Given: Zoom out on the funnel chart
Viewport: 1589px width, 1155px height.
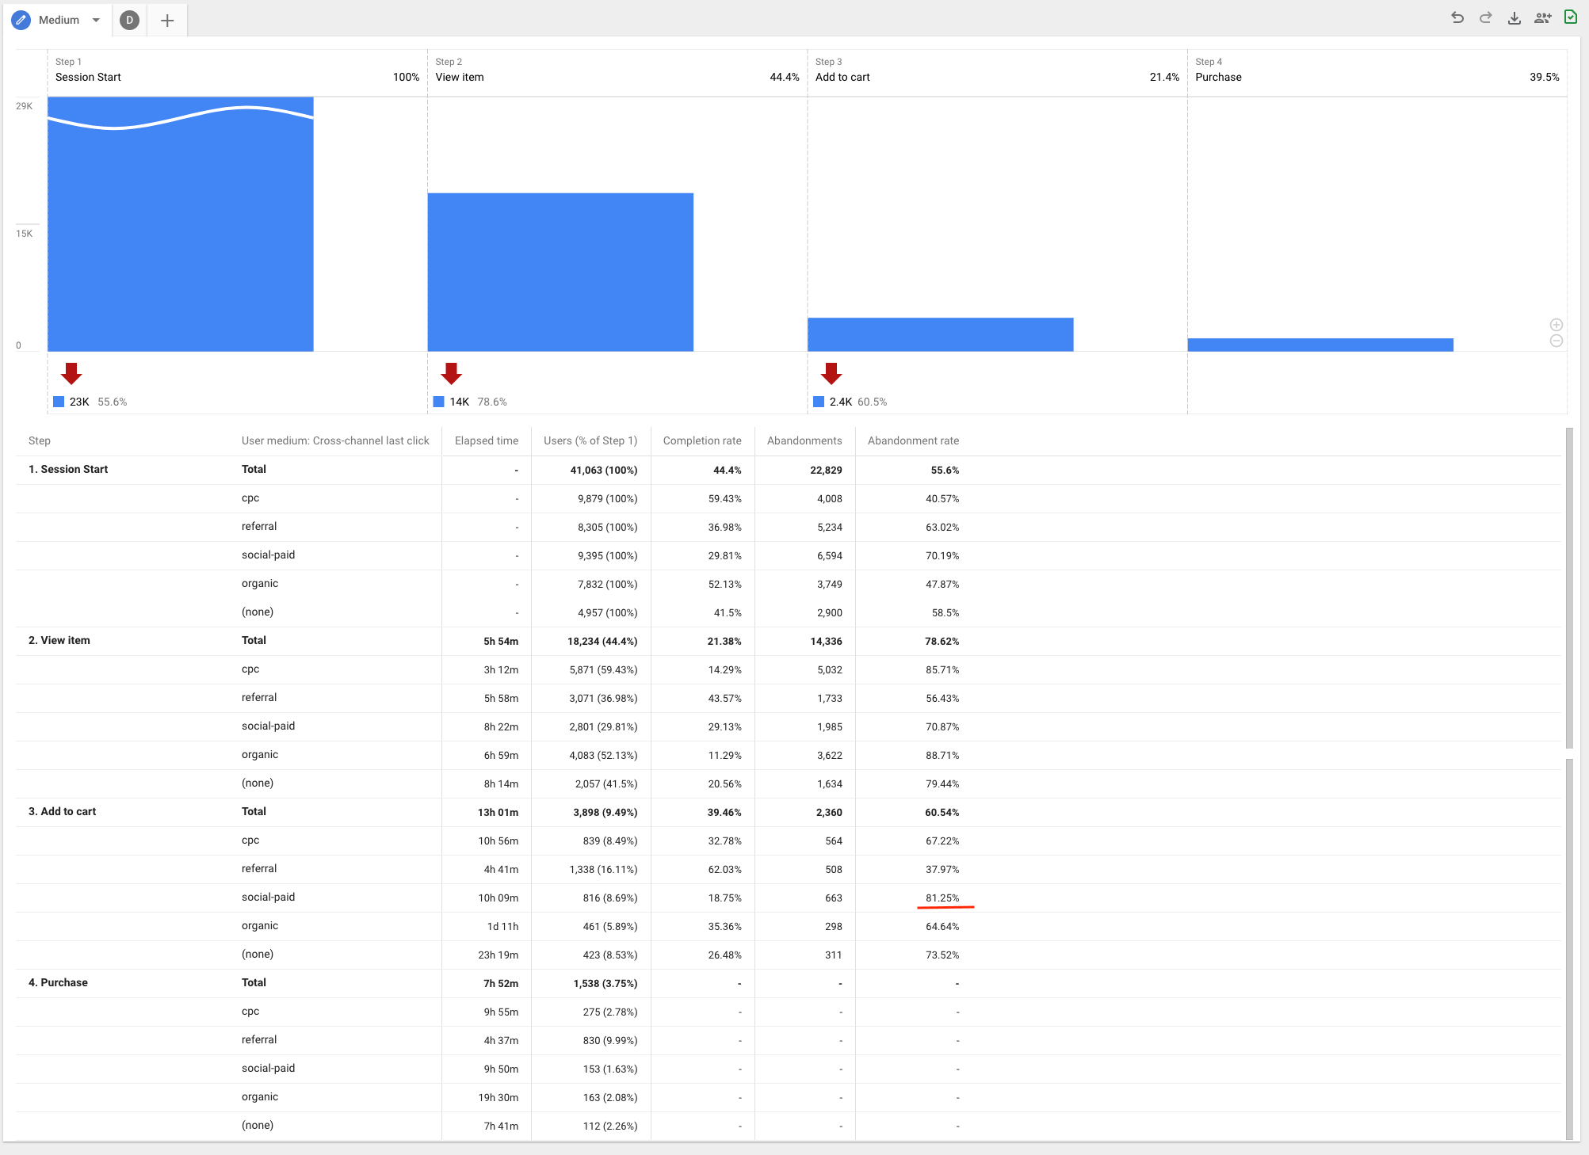Looking at the screenshot, I should 1557,341.
